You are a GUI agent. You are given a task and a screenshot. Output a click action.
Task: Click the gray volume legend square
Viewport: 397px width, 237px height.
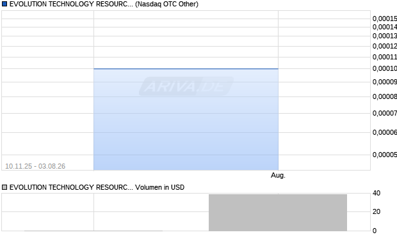click(x=4, y=187)
